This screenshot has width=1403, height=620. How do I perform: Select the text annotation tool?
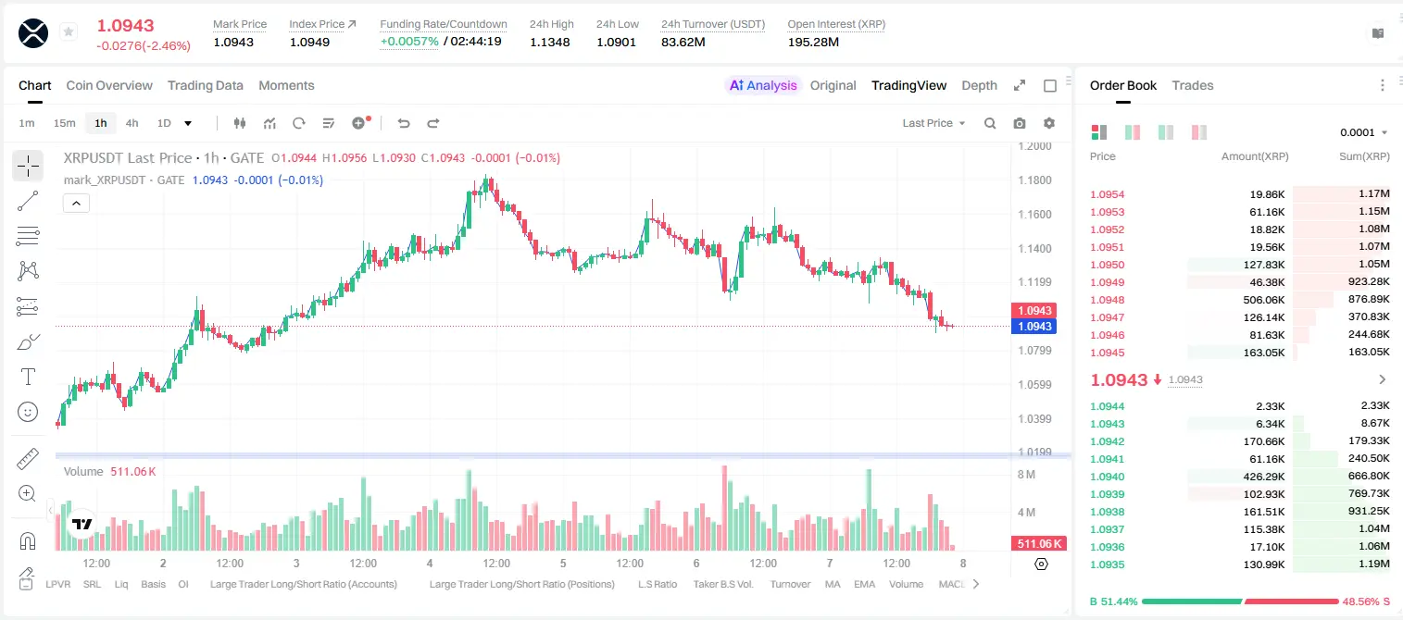(28, 377)
